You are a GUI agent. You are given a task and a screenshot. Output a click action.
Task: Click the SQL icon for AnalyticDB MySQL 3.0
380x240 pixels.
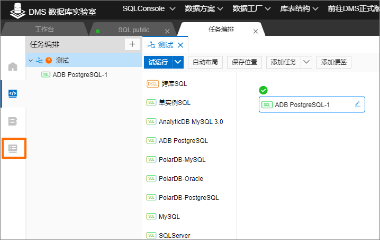(x=151, y=121)
